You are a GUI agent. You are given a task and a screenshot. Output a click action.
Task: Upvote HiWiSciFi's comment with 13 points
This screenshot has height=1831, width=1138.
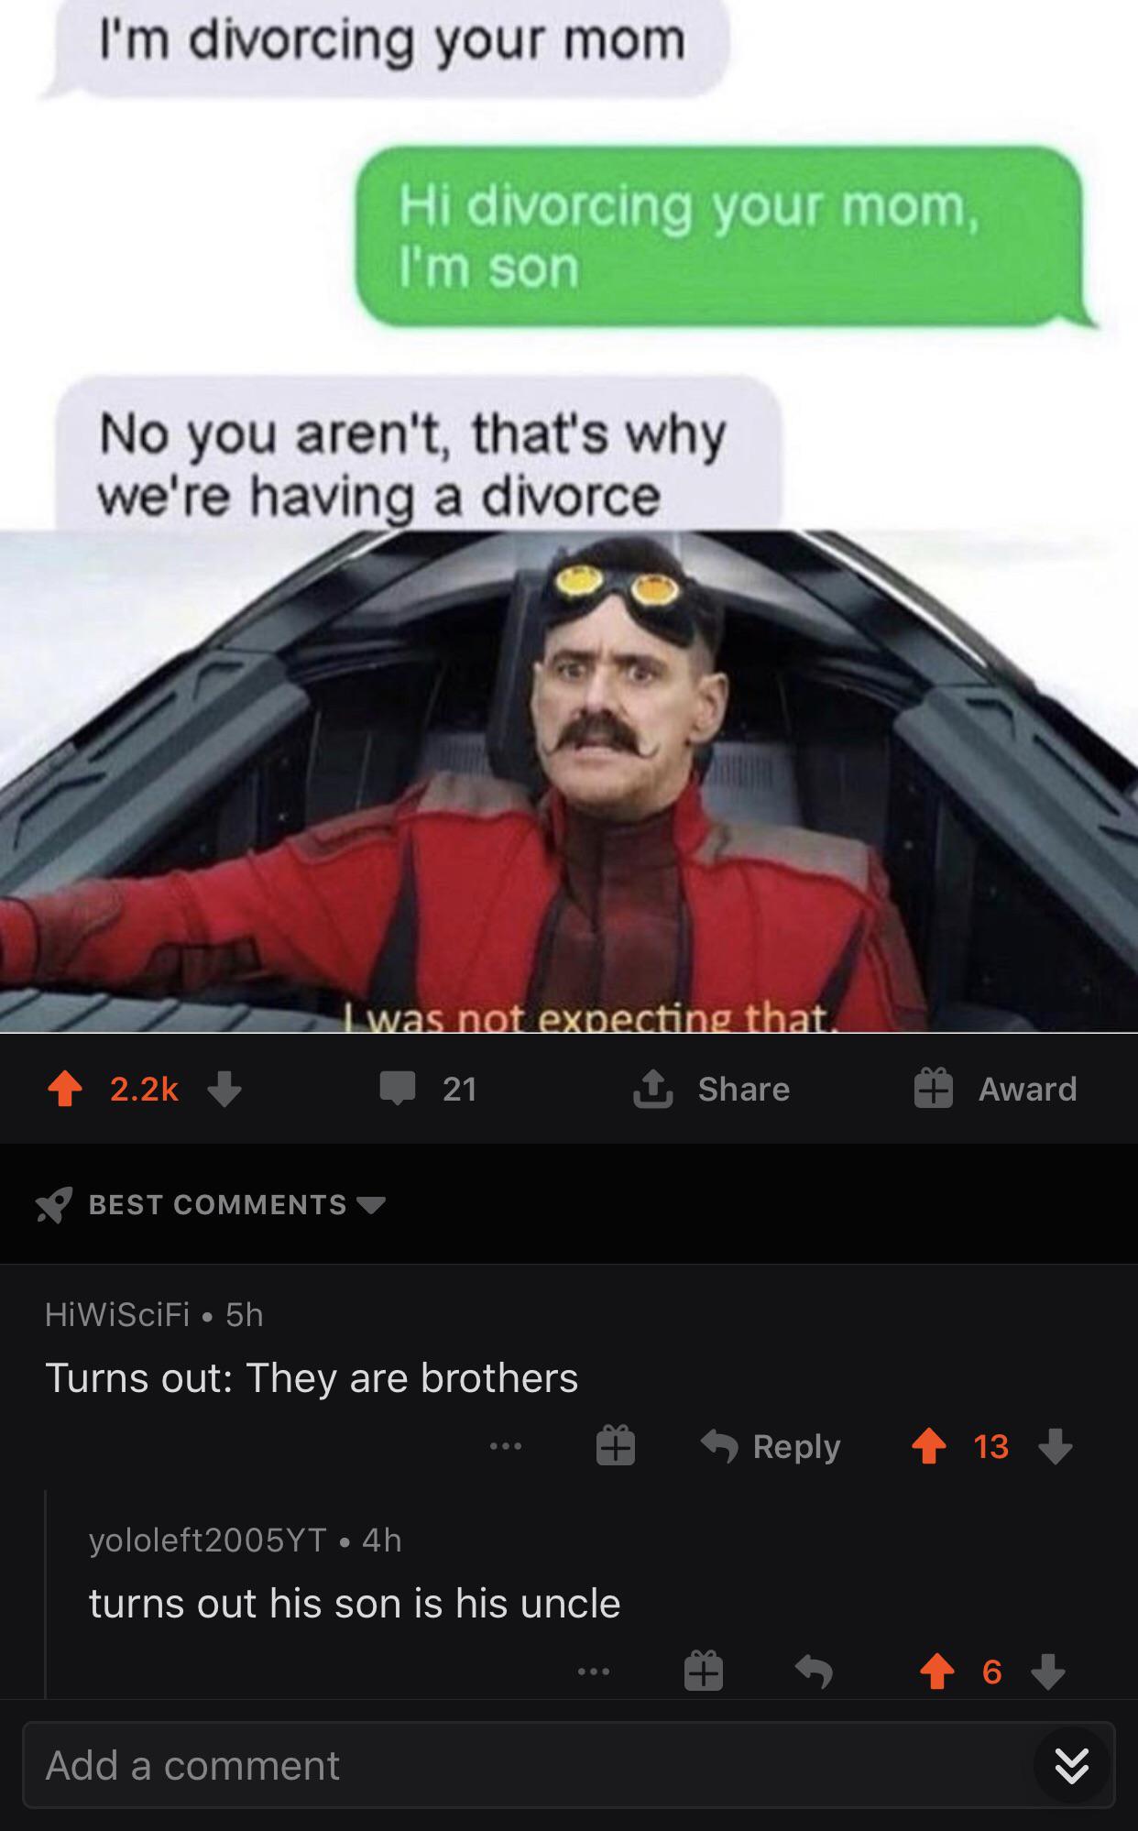[929, 1446]
